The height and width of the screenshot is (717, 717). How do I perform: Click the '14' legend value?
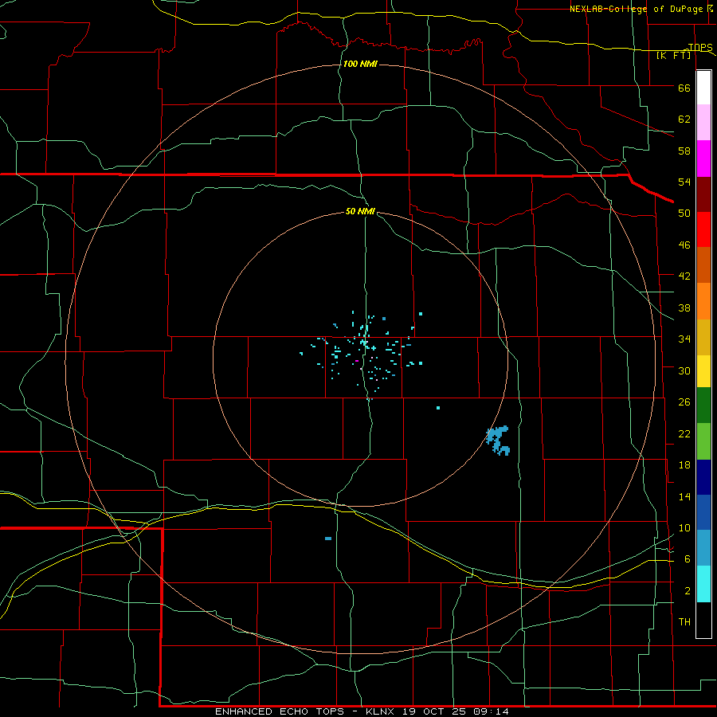click(684, 496)
